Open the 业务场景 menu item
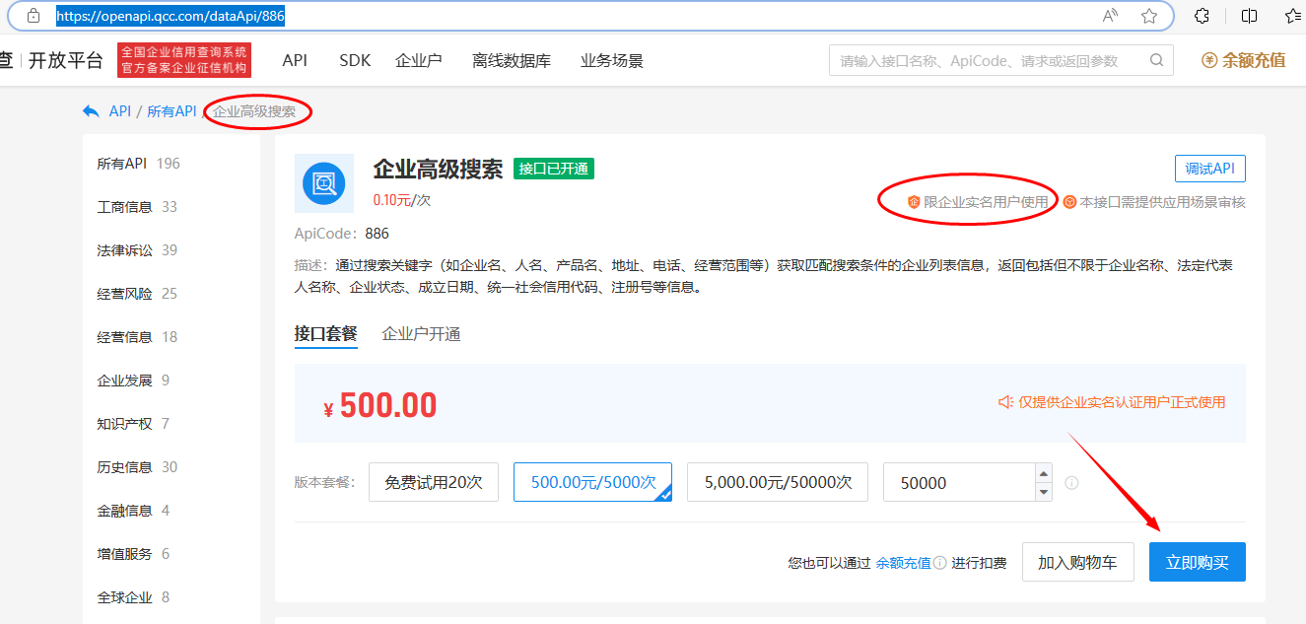 [x=612, y=60]
